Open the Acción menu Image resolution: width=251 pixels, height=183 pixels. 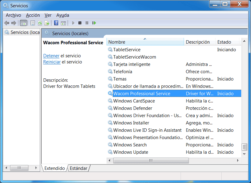point(33,15)
